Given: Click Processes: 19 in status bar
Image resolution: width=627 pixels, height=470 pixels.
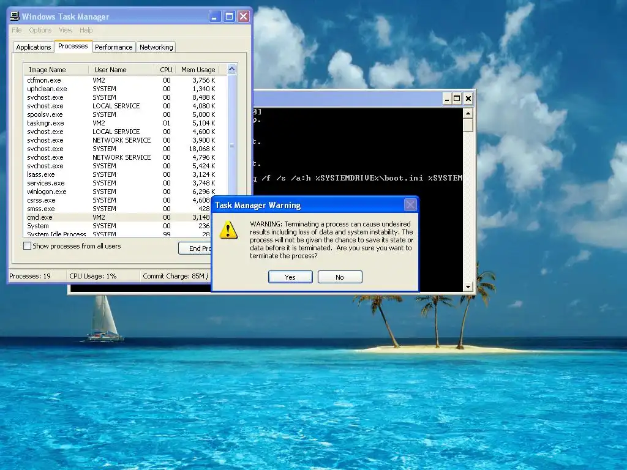Looking at the screenshot, I should click(30, 276).
